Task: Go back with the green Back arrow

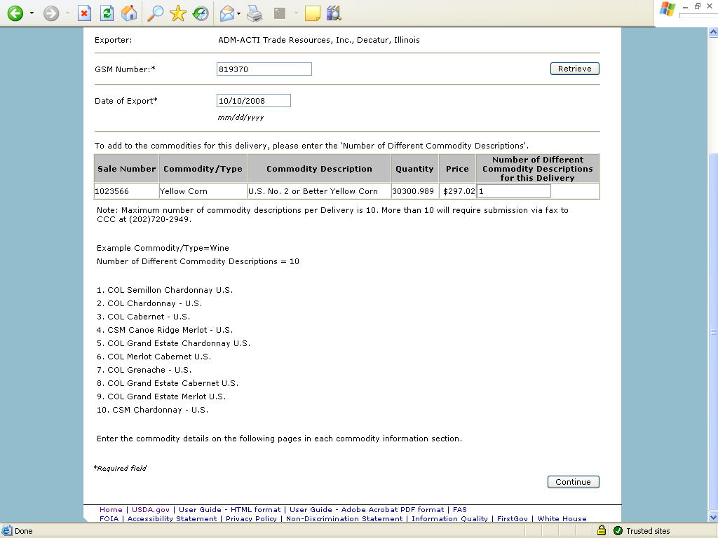Action: (15, 13)
